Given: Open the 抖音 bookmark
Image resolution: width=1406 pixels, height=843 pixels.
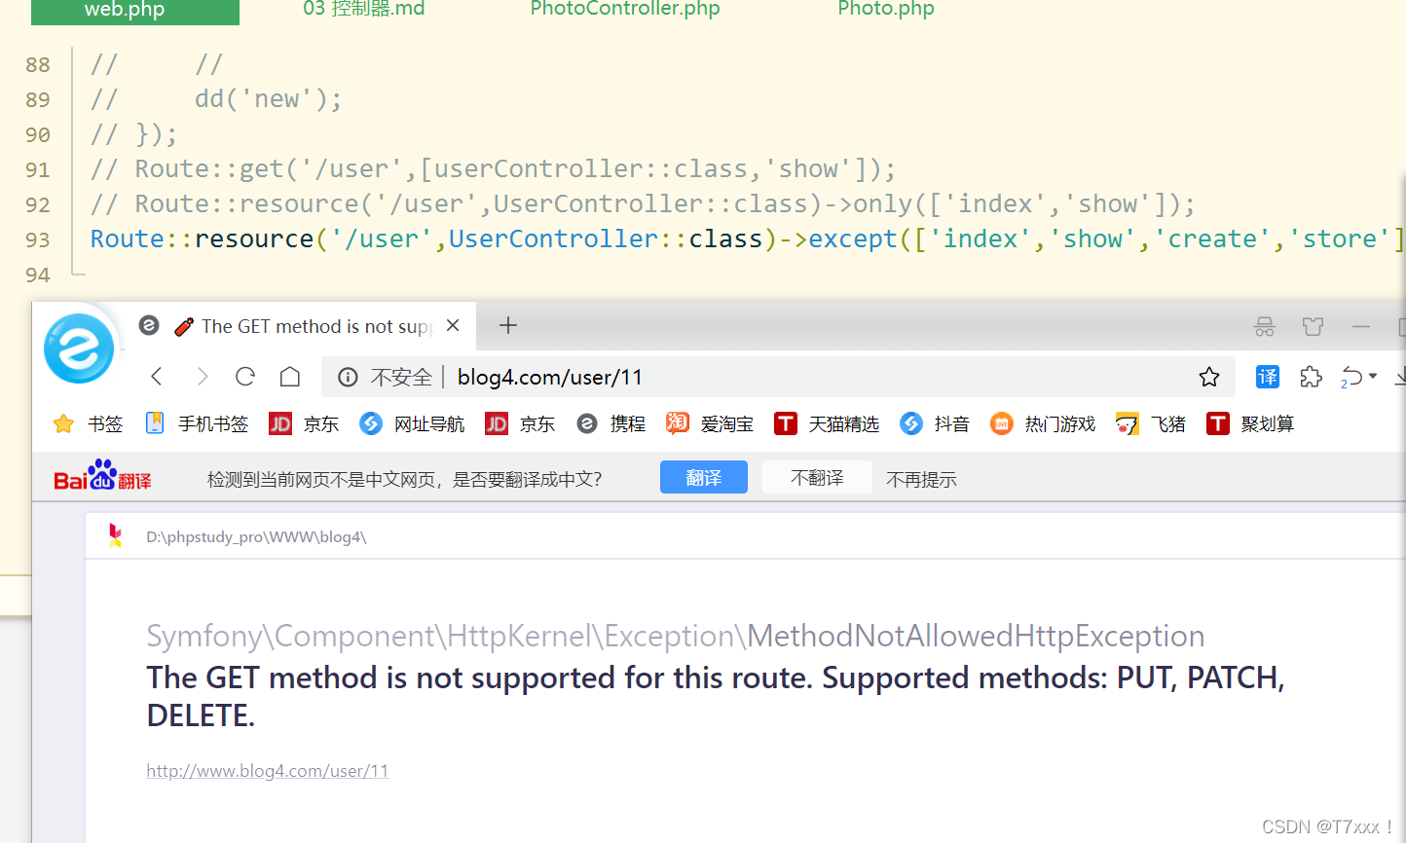Looking at the screenshot, I should (935, 424).
